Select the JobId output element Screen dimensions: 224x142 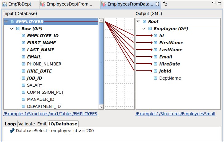coord(165,71)
